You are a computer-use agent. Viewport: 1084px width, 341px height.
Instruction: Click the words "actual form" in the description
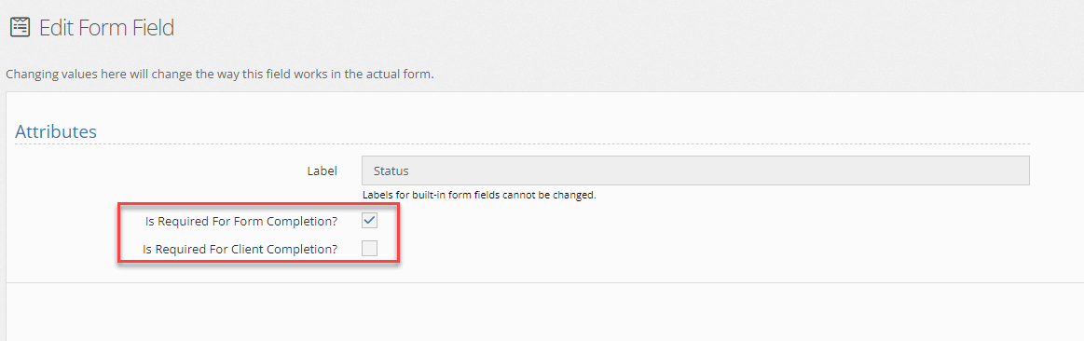404,74
